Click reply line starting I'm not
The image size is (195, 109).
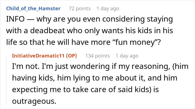pyautogui.click(x=100, y=66)
